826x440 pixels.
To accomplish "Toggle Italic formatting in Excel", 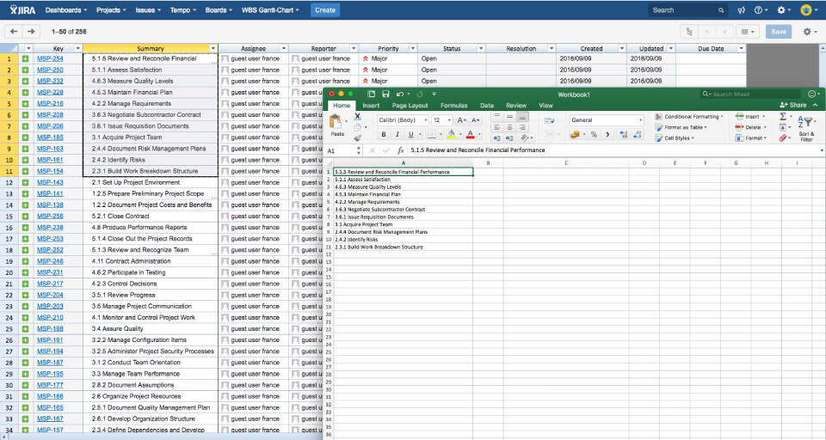I will tap(398, 135).
